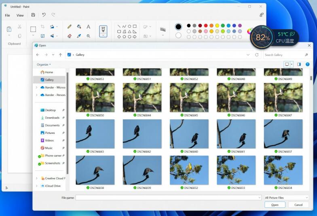This screenshot has width=317, height=216.
Task: Click the line Size icon in Paint
Action: coord(163,29)
